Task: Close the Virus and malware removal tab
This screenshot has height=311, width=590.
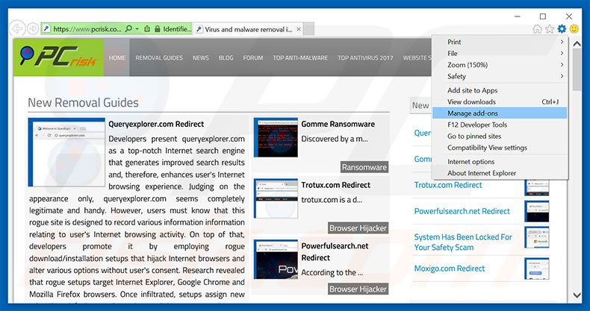Action: pyautogui.click(x=299, y=29)
